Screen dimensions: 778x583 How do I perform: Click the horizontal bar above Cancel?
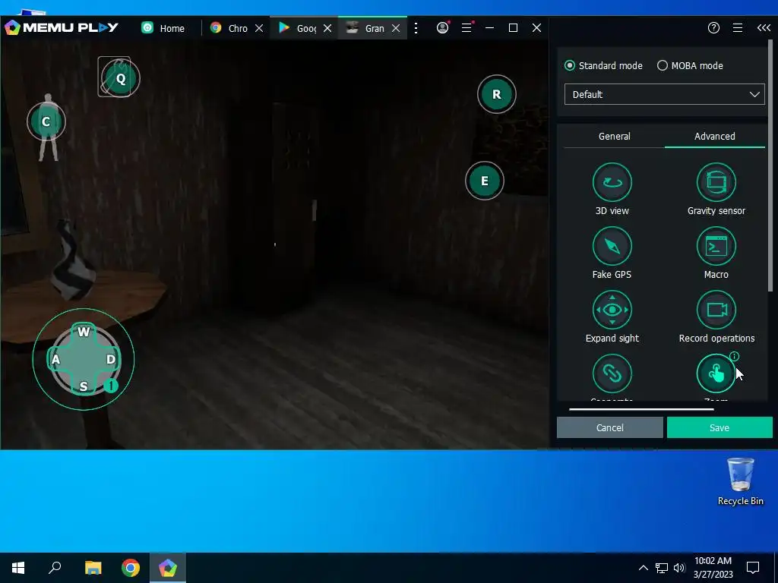pos(641,409)
